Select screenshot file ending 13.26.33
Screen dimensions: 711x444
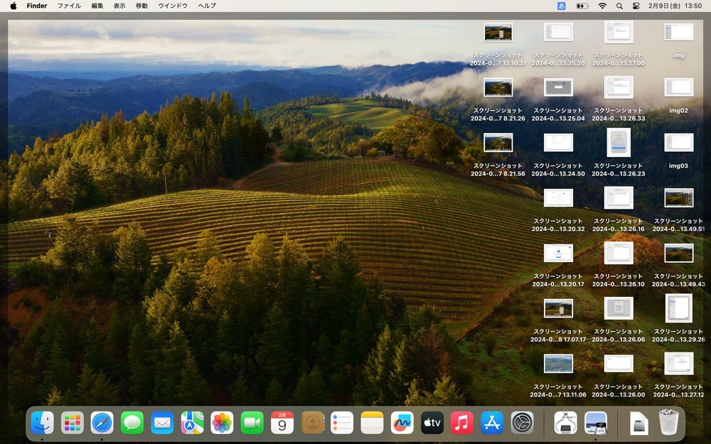point(619,87)
